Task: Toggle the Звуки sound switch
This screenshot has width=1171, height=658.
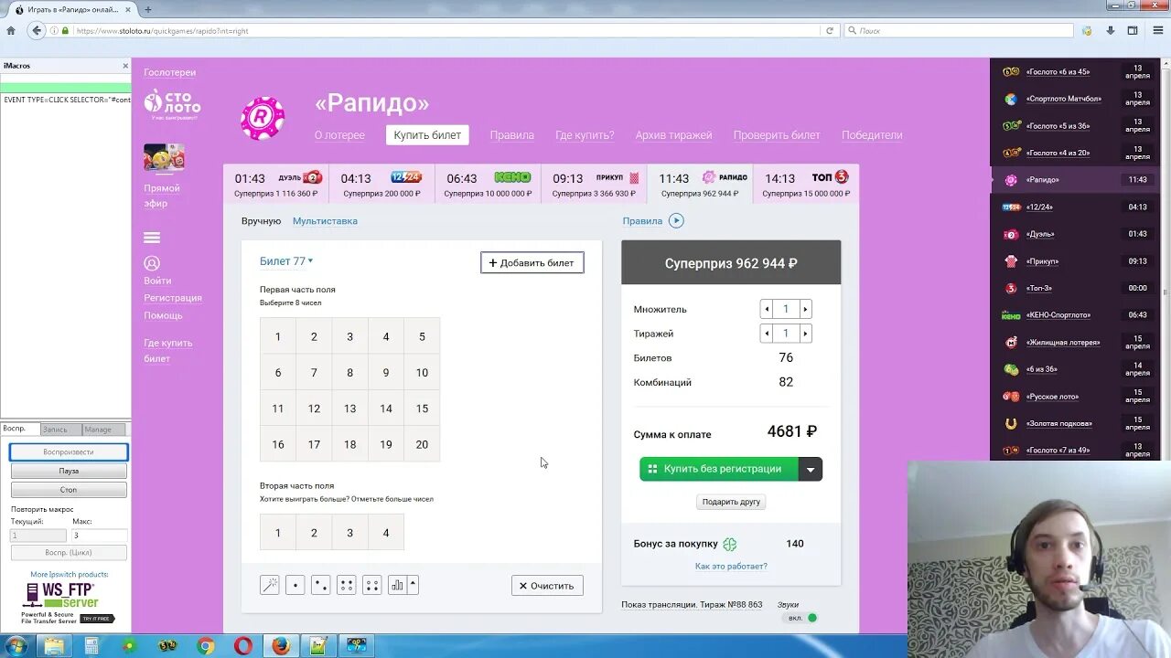Action: click(803, 618)
